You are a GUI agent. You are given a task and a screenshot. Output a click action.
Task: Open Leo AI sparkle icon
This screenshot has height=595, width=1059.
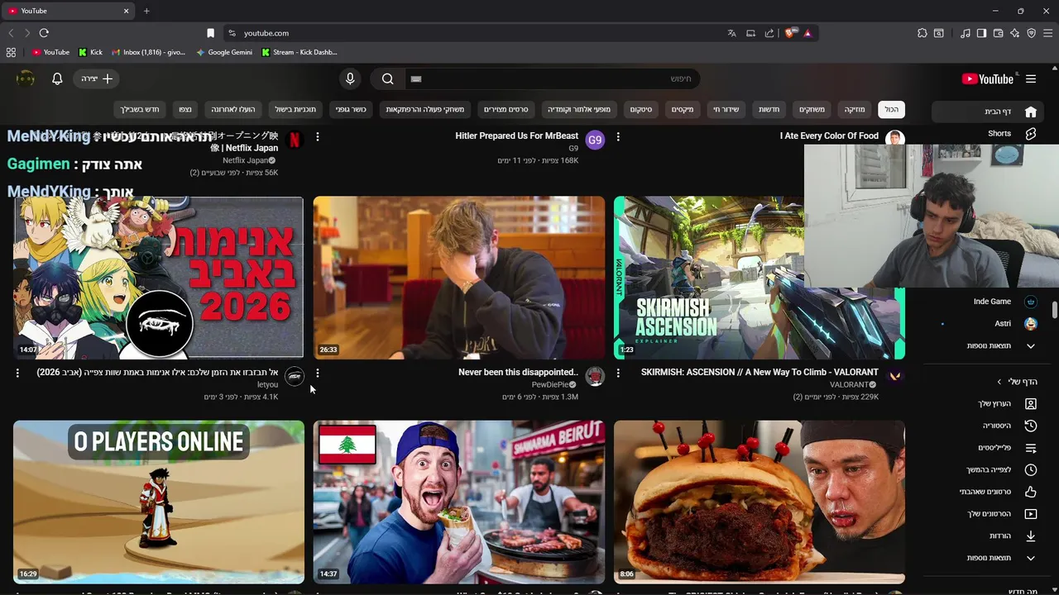1014,33
